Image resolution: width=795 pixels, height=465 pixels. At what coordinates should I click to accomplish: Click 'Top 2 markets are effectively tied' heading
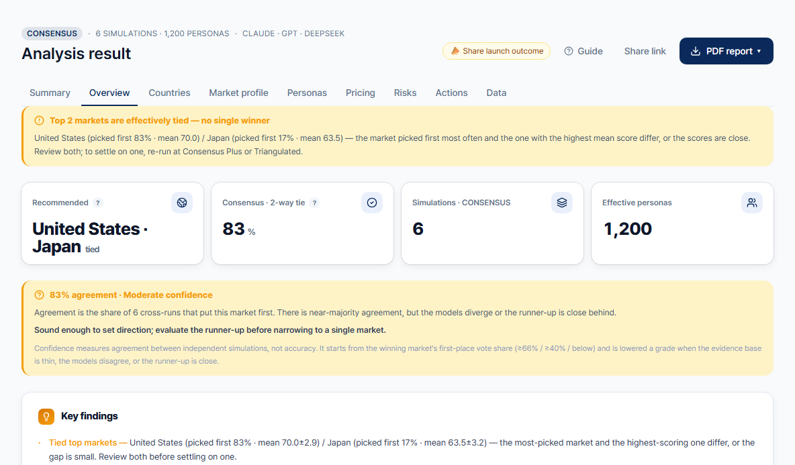pyautogui.click(x=160, y=121)
